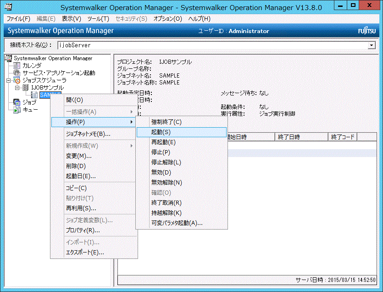Open the 編集(E) menu

click(46, 19)
